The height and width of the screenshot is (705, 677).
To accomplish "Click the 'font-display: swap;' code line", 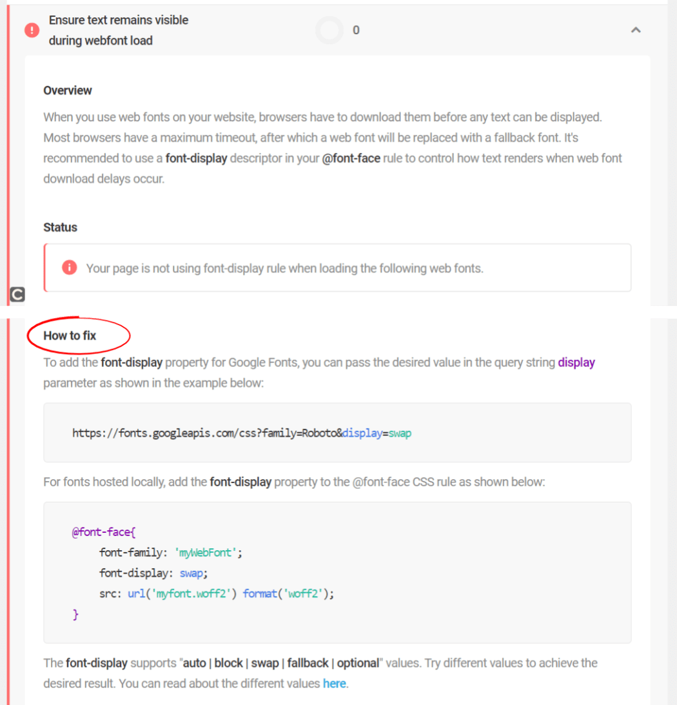I will (x=153, y=573).
